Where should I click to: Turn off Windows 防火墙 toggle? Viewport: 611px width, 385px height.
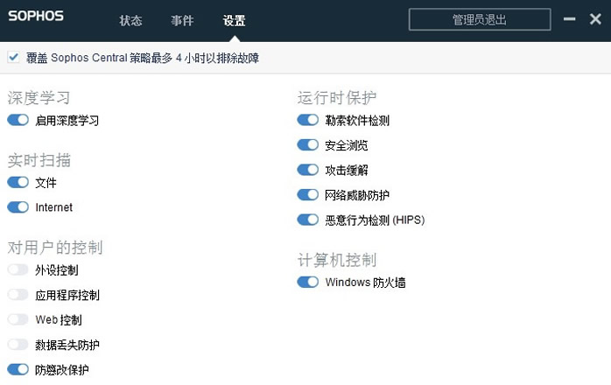click(307, 282)
